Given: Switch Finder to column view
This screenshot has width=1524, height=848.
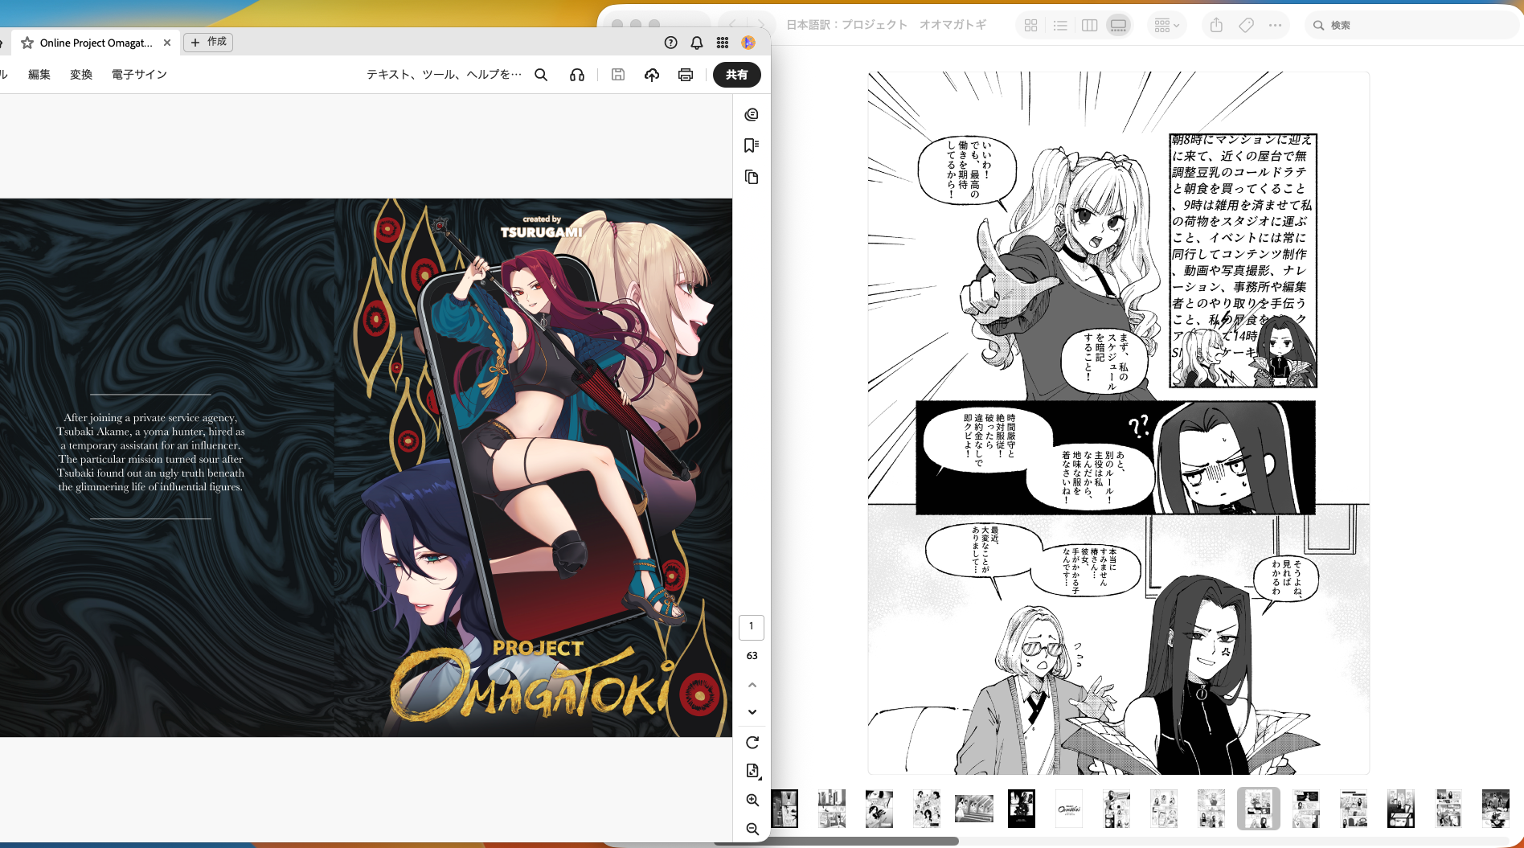Looking at the screenshot, I should click(x=1089, y=26).
